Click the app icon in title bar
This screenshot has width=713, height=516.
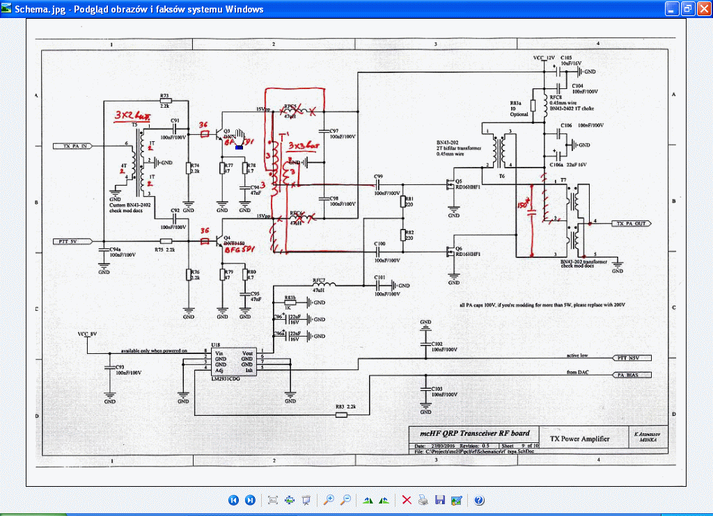point(8,8)
